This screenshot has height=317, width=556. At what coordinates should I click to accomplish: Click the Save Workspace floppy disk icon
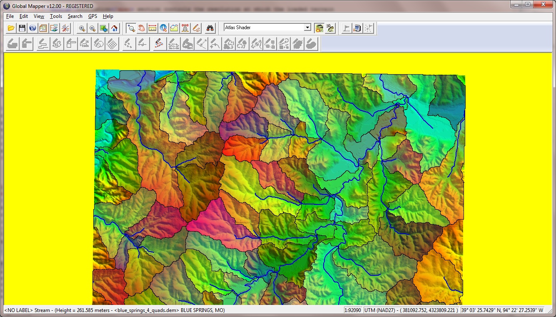point(22,28)
